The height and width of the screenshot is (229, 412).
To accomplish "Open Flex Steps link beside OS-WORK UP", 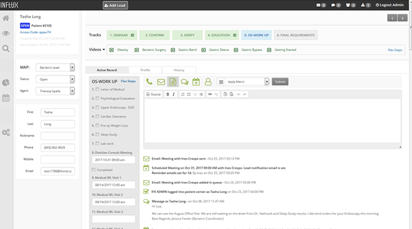I will coord(128,81).
